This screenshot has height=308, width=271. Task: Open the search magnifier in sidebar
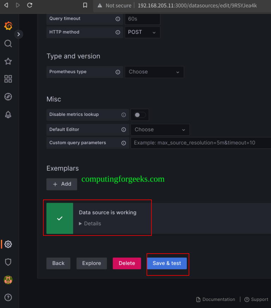coord(8,43)
